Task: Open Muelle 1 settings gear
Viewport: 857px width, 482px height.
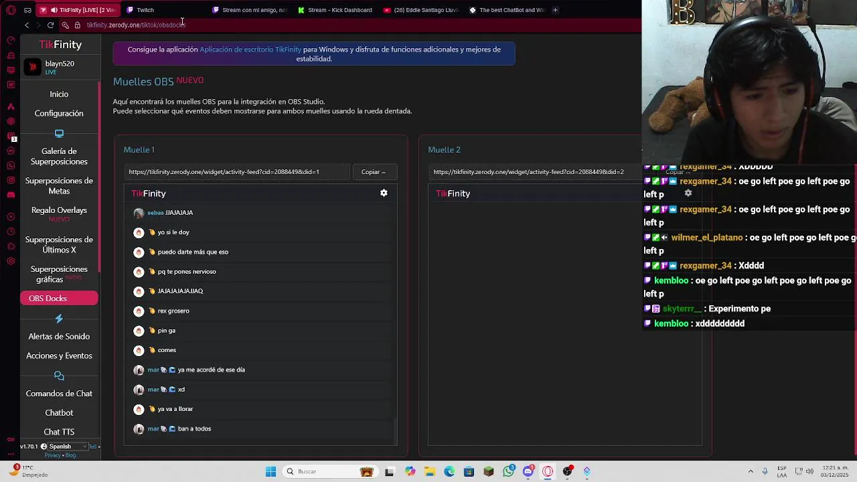Action: point(384,193)
